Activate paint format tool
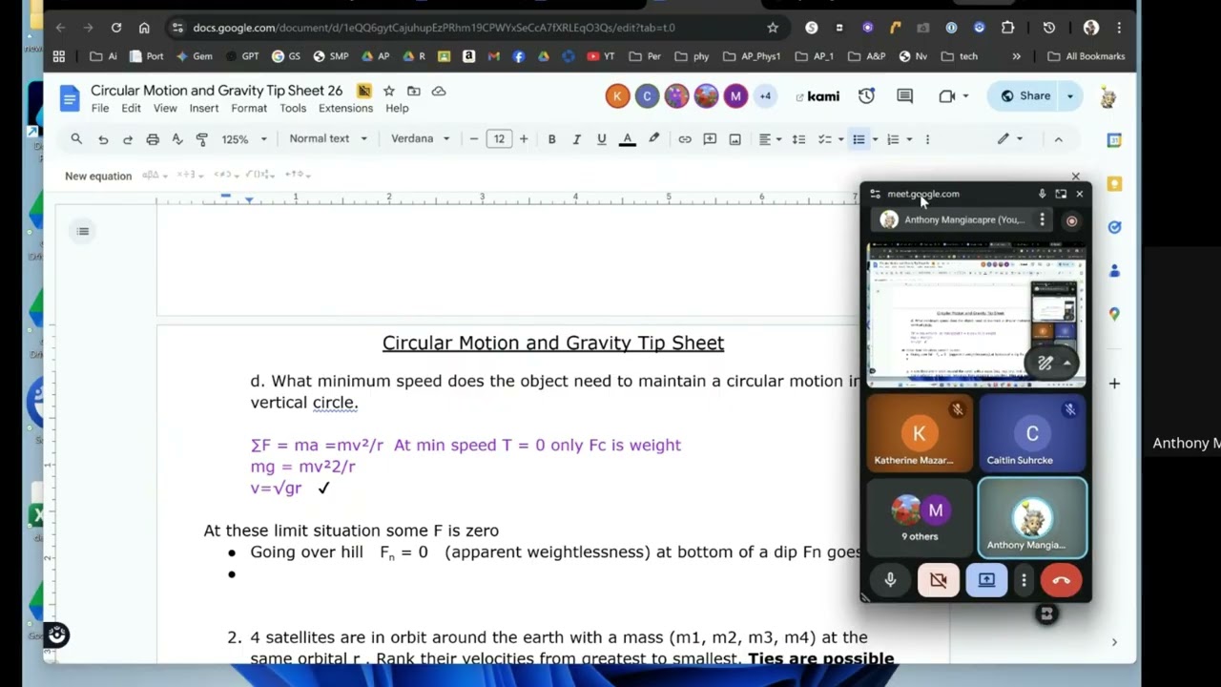Screen dimensions: 1221x687 [202, 139]
